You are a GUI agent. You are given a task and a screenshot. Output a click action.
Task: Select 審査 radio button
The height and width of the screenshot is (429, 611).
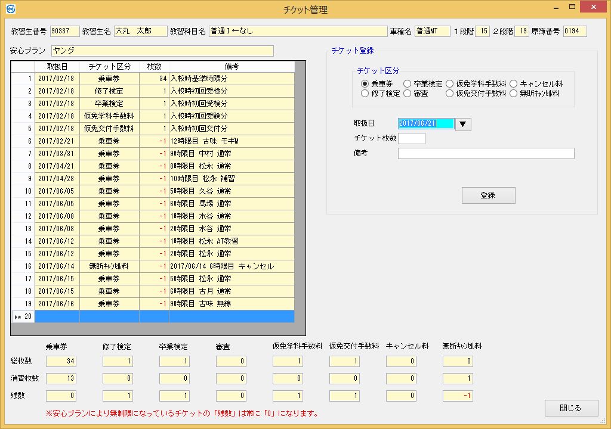coord(408,94)
